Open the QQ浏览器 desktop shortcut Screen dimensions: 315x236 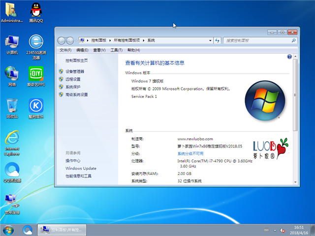click(x=12, y=173)
